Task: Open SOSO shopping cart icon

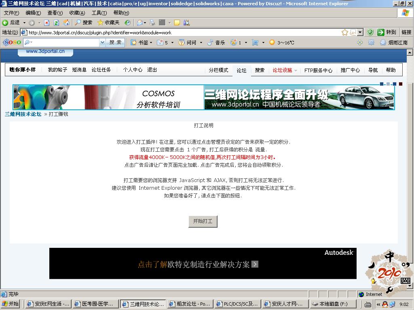Action: point(255,42)
